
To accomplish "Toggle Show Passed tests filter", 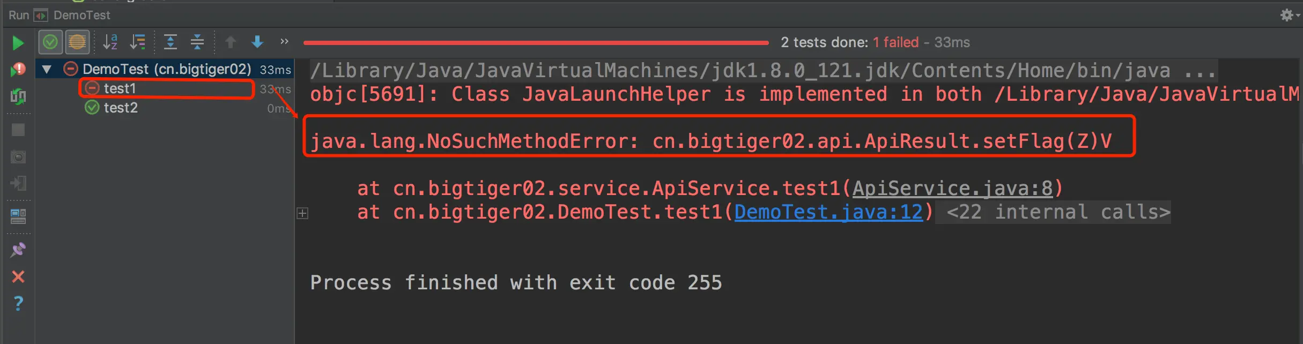I will 50,42.
